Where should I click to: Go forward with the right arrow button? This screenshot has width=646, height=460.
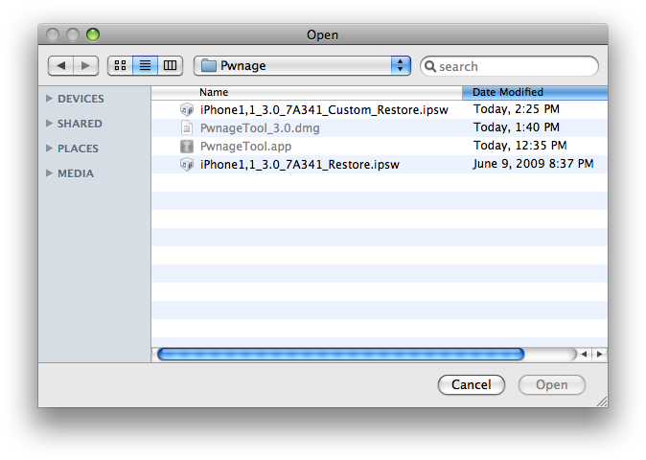(85, 65)
